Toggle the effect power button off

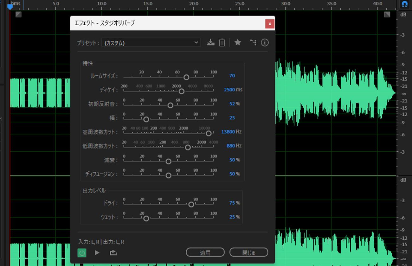(82, 252)
